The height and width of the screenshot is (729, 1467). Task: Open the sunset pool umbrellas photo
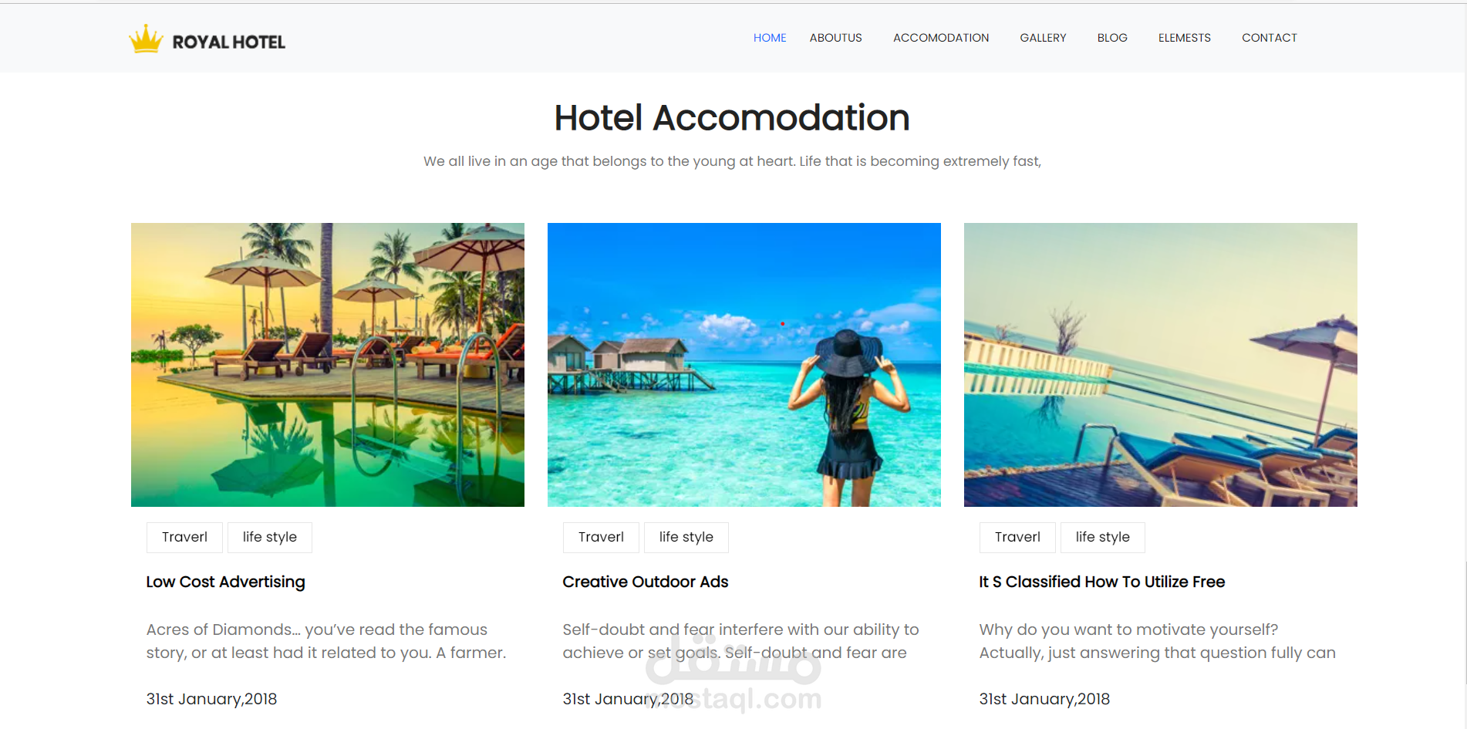[x=328, y=365]
